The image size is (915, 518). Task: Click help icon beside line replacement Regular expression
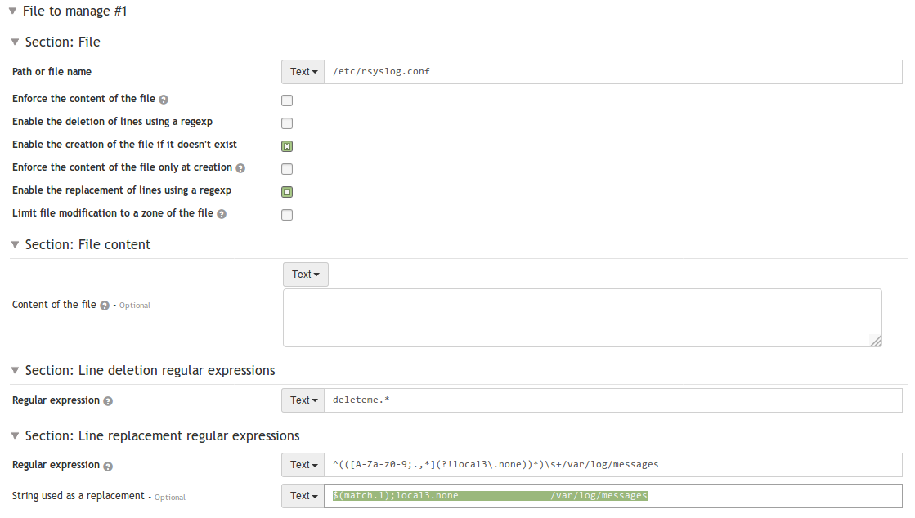(108, 466)
